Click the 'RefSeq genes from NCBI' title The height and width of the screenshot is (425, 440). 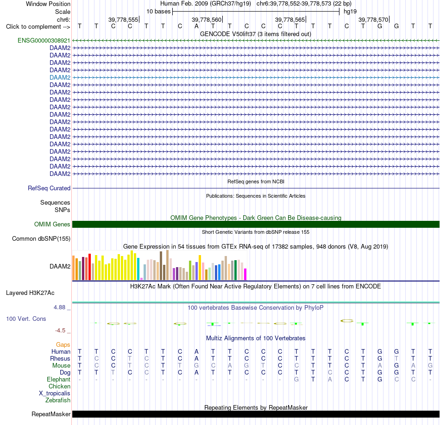point(256,181)
